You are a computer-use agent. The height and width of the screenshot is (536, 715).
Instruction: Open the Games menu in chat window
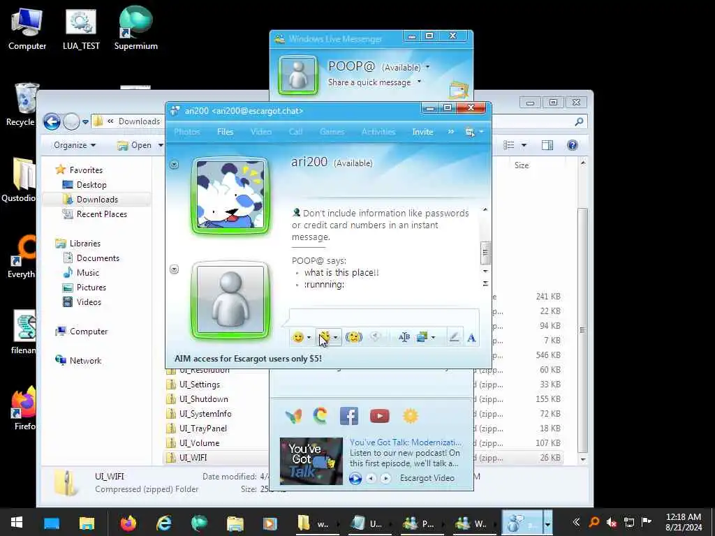(x=332, y=132)
